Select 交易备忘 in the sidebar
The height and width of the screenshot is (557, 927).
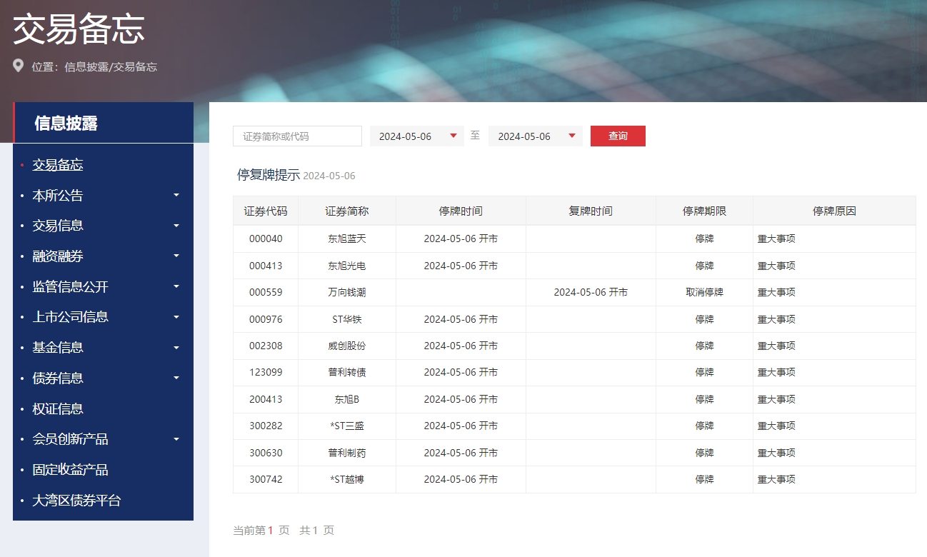pyautogui.click(x=58, y=165)
